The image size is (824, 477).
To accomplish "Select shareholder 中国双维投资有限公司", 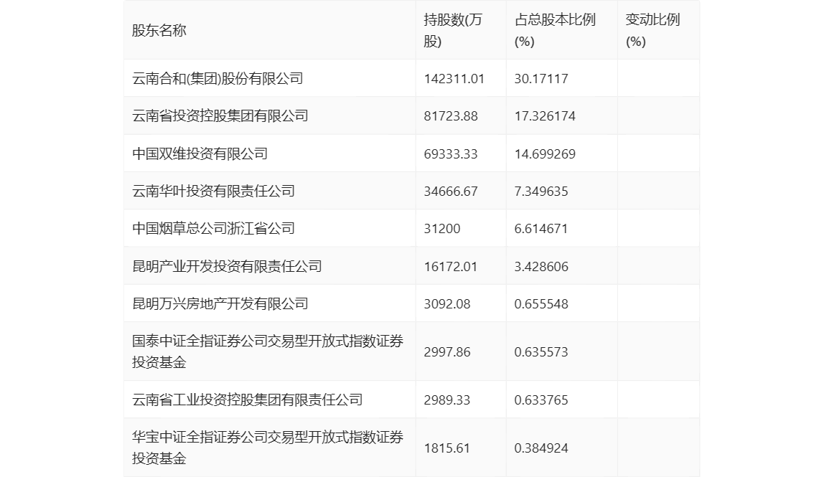I will (x=200, y=154).
